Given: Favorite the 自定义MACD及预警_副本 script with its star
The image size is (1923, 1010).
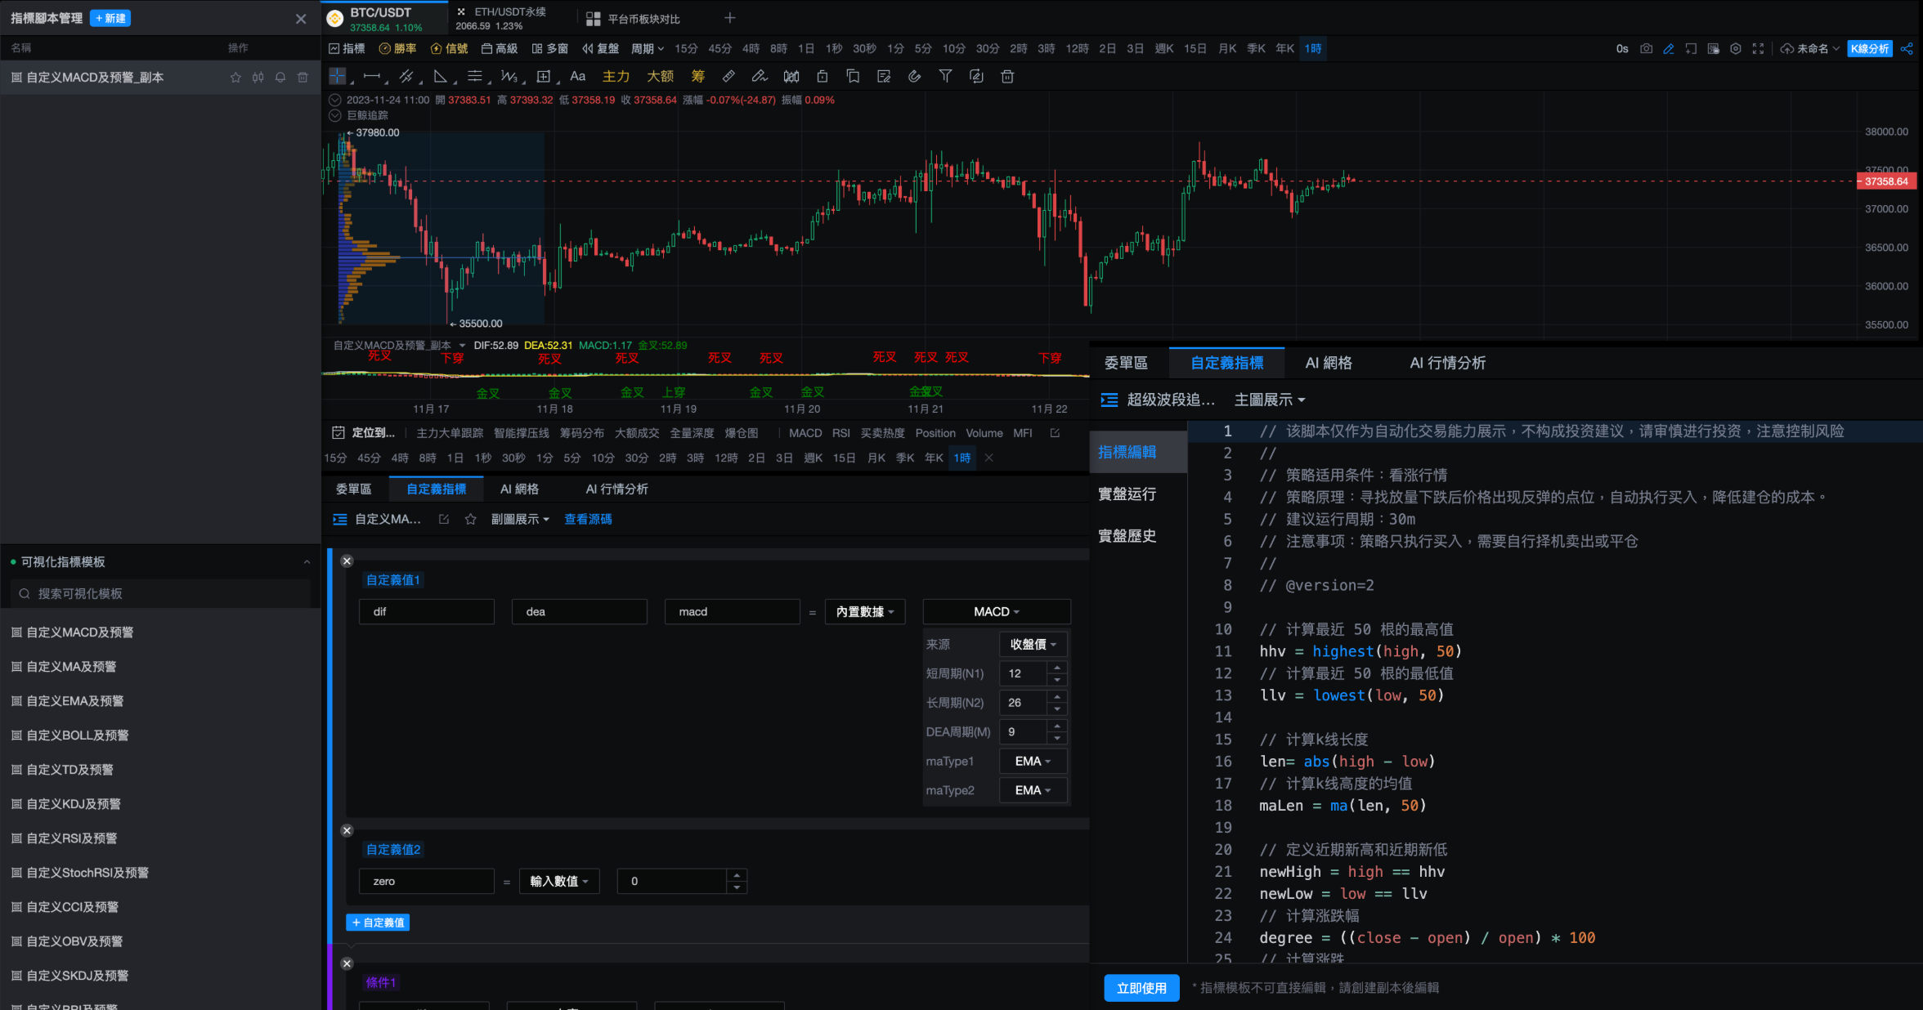Looking at the screenshot, I should point(235,78).
